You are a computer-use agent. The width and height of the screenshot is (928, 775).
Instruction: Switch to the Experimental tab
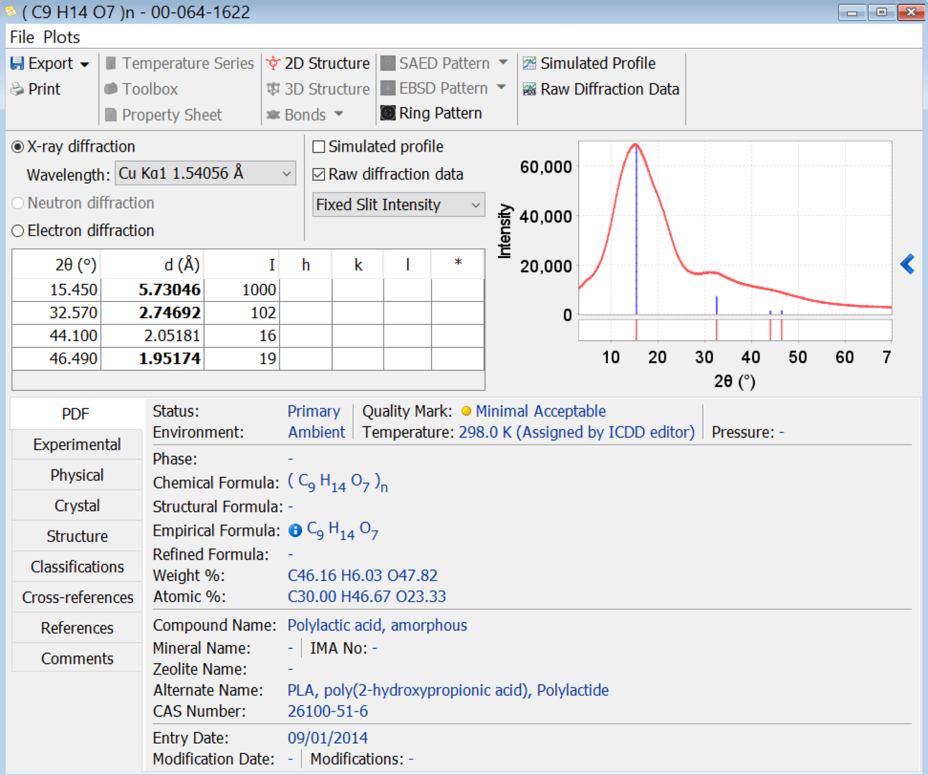coord(77,445)
